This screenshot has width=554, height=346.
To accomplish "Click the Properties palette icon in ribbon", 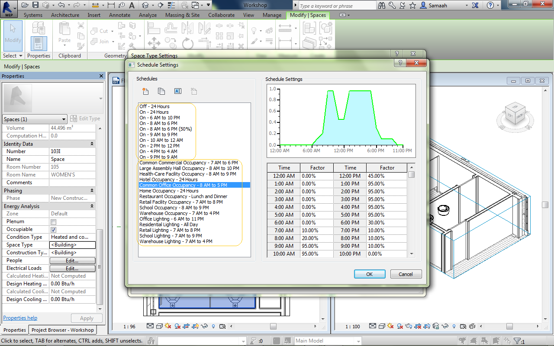I will coord(39,43).
